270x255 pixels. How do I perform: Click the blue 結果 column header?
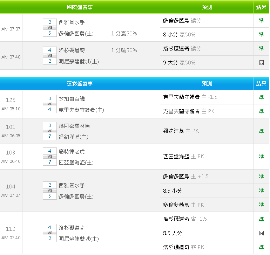261,83
